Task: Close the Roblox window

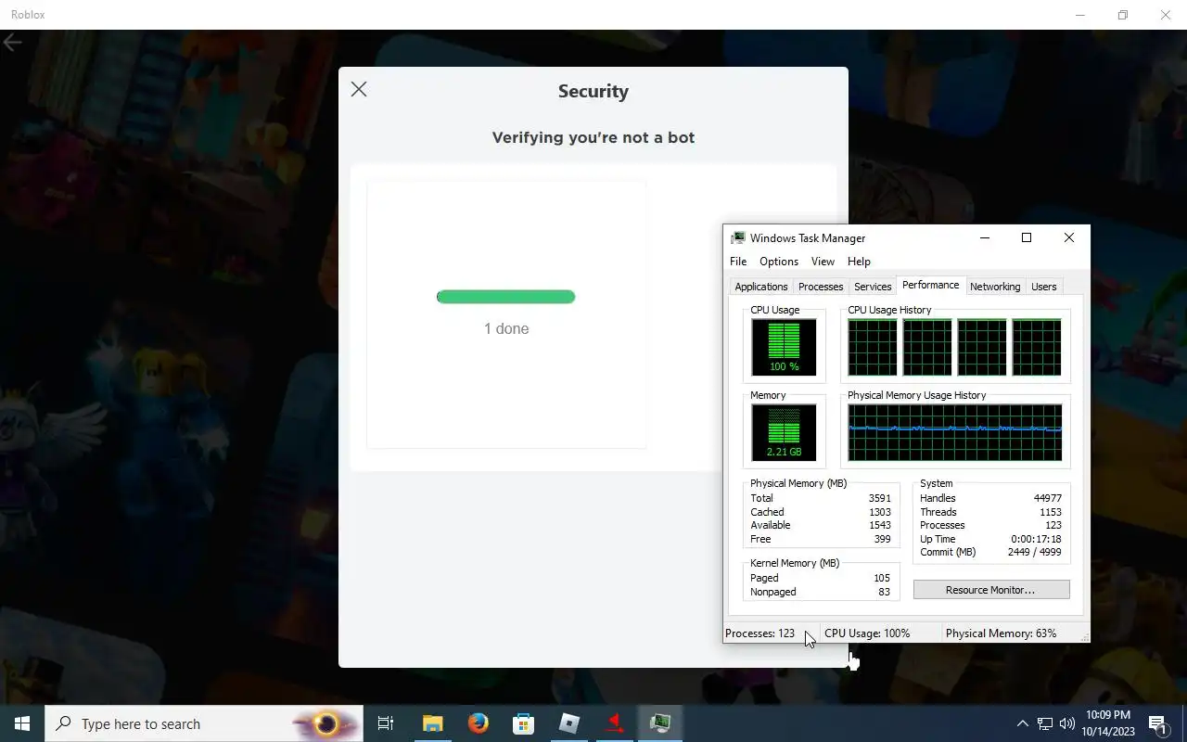Action: pyautogui.click(x=1166, y=15)
